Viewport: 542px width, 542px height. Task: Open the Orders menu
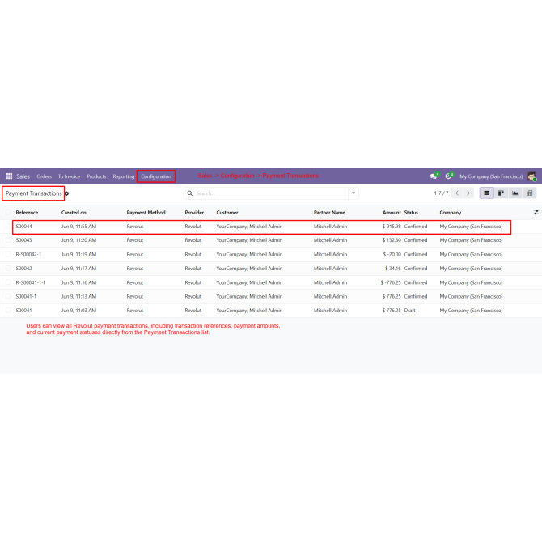pyautogui.click(x=44, y=176)
